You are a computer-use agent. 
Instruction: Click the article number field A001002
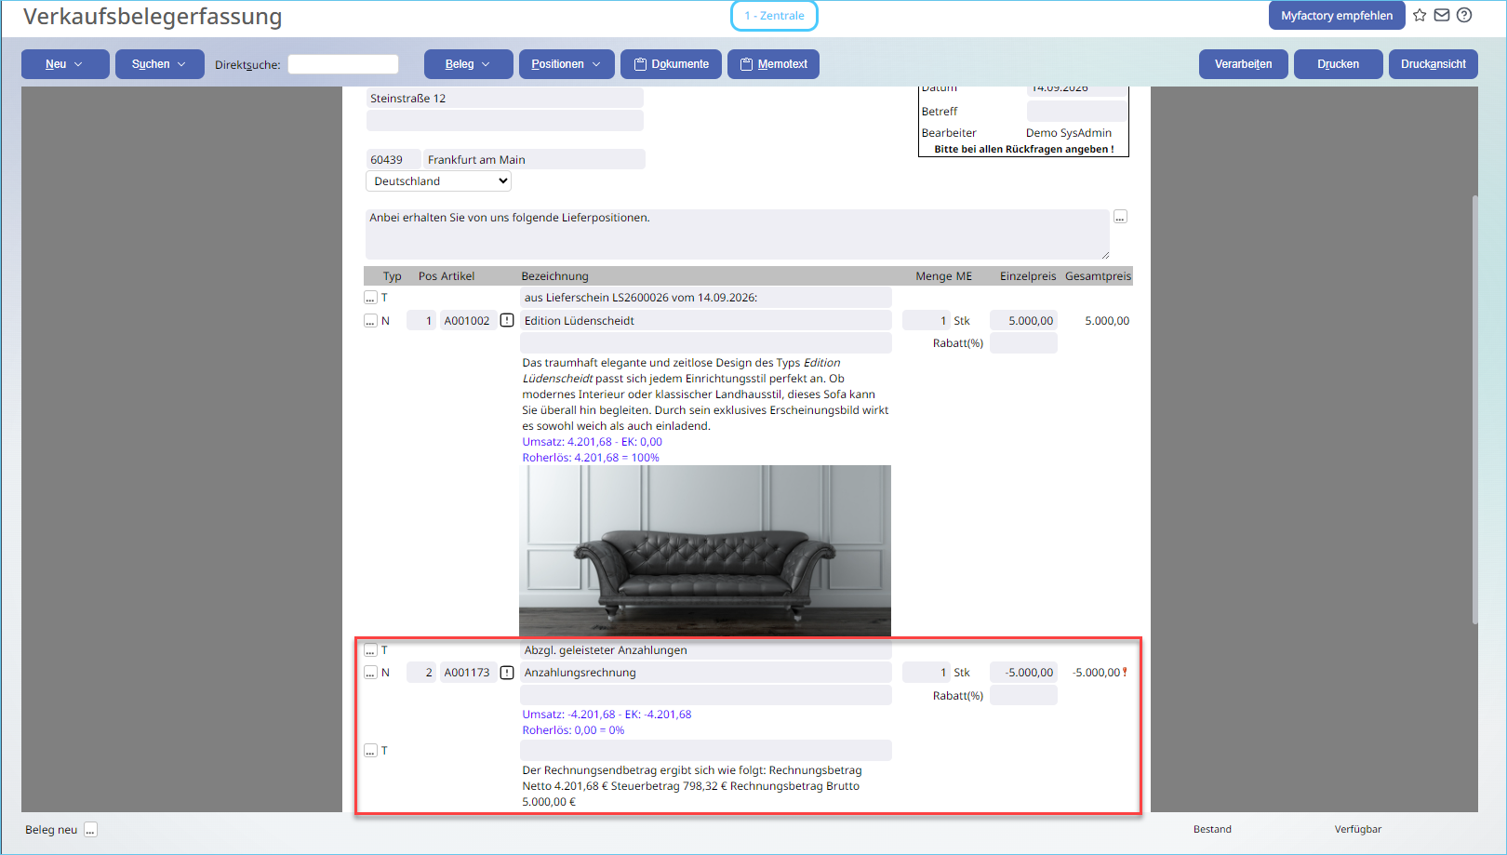467,320
